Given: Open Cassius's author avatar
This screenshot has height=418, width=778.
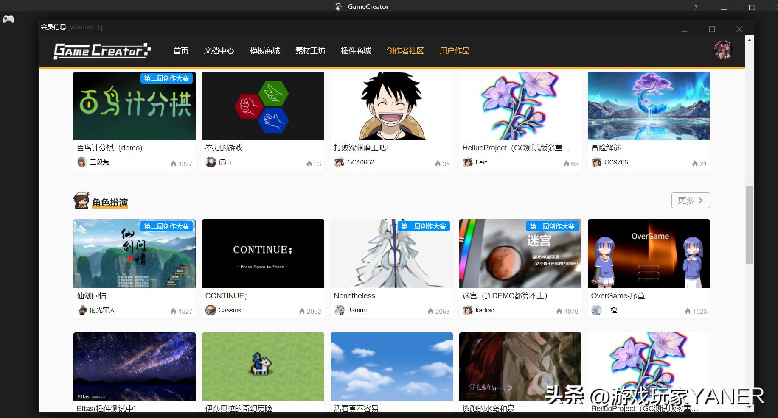Looking at the screenshot, I should (210, 310).
